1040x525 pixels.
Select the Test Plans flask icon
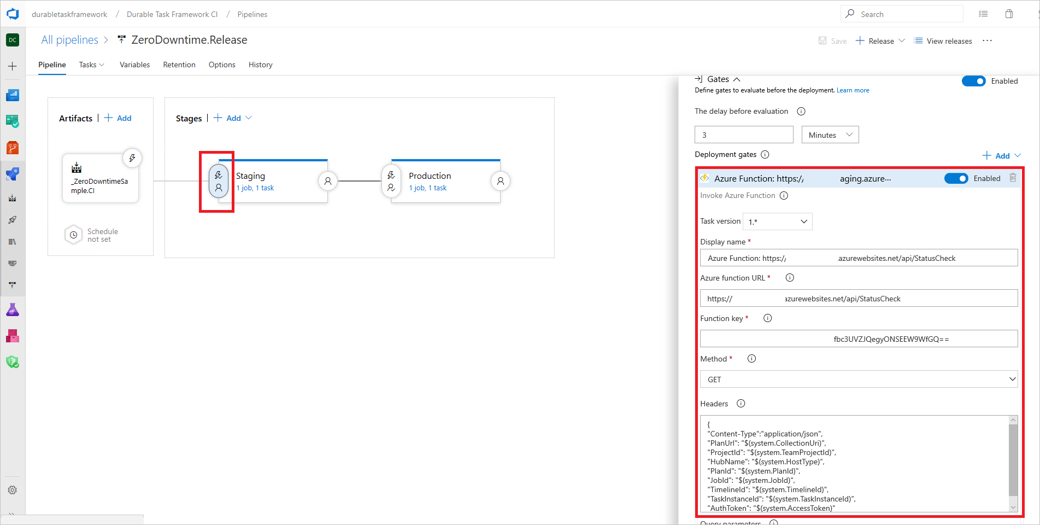click(x=13, y=309)
